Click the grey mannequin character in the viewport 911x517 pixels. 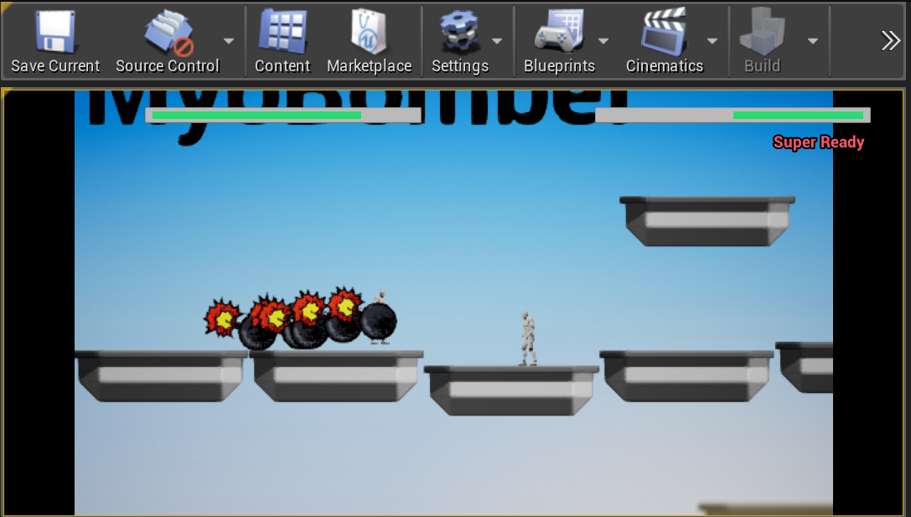[527, 339]
